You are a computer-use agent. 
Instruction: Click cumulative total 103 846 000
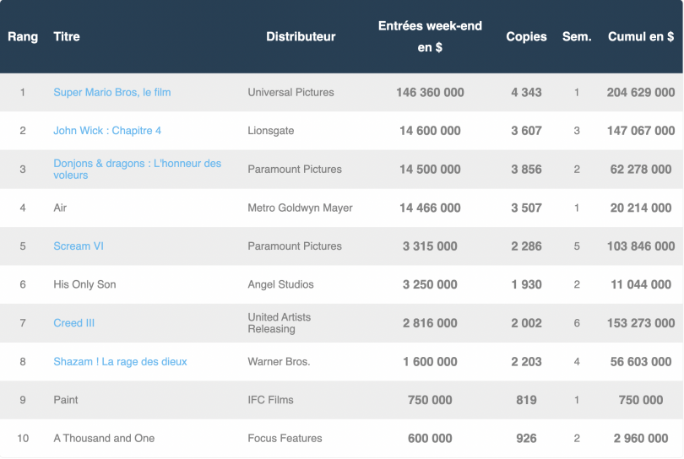pos(641,246)
